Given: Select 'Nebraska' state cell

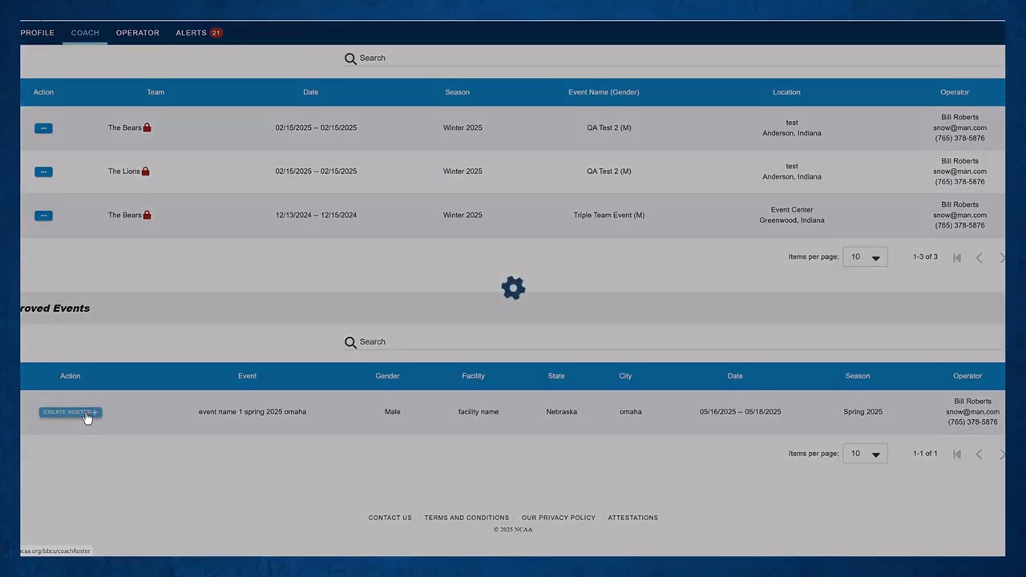Looking at the screenshot, I should click(x=561, y=412).
